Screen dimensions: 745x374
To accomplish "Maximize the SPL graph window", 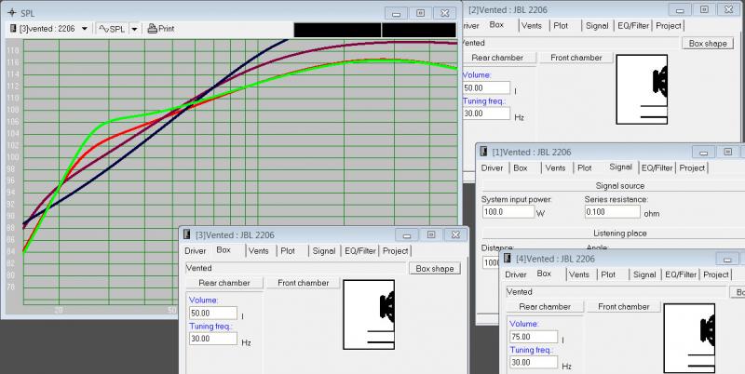I will click(x=420, y=12).
